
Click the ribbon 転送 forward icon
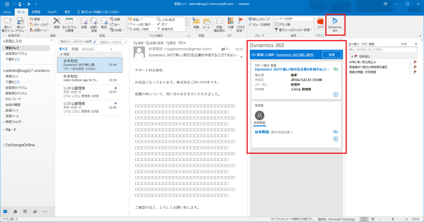[x=104, y=21]
